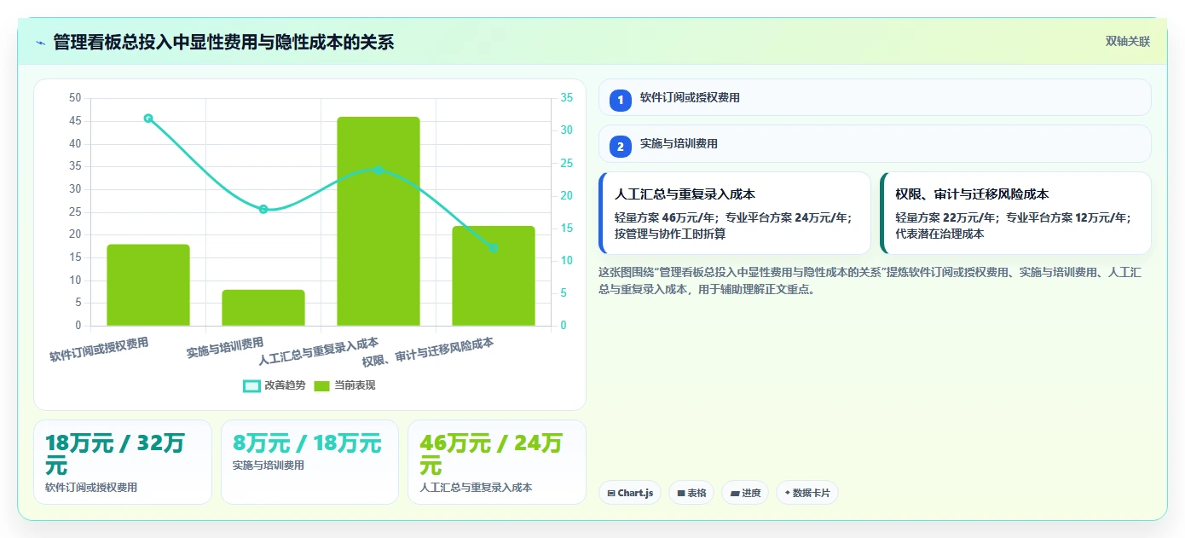Click the 权限、审计与迁移风险成本 bar
This screenshot has height=538, width=1185.
click(x=494, y=275)
